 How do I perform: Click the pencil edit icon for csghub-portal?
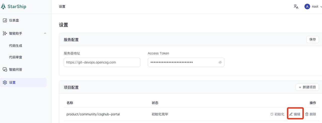pyautogui.click(x=291, y=114)
